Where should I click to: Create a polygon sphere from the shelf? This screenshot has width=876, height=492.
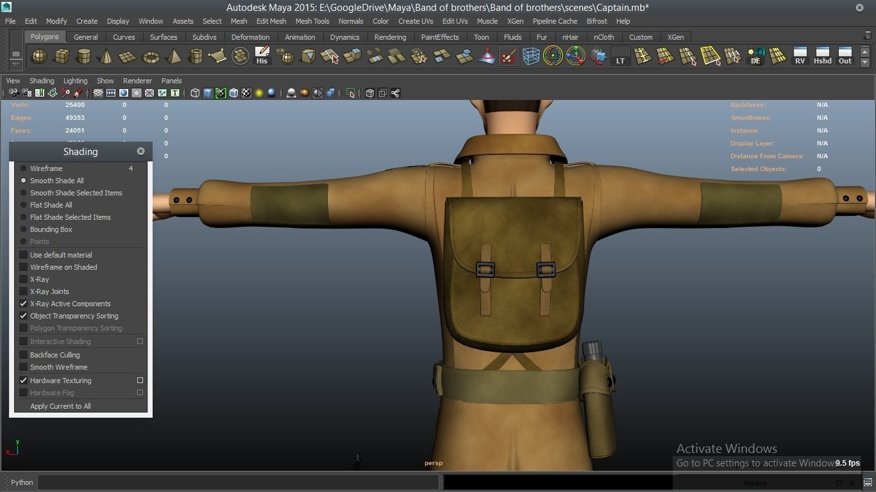click(x=40, y=56)
